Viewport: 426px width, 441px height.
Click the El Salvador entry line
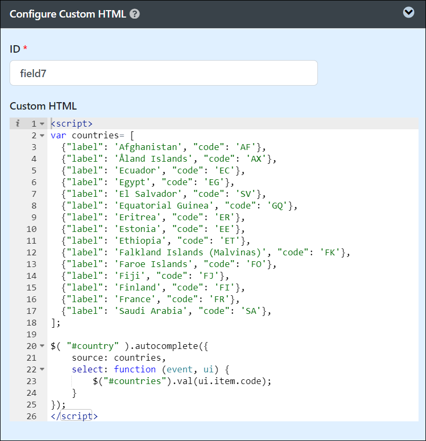point(163,194)
